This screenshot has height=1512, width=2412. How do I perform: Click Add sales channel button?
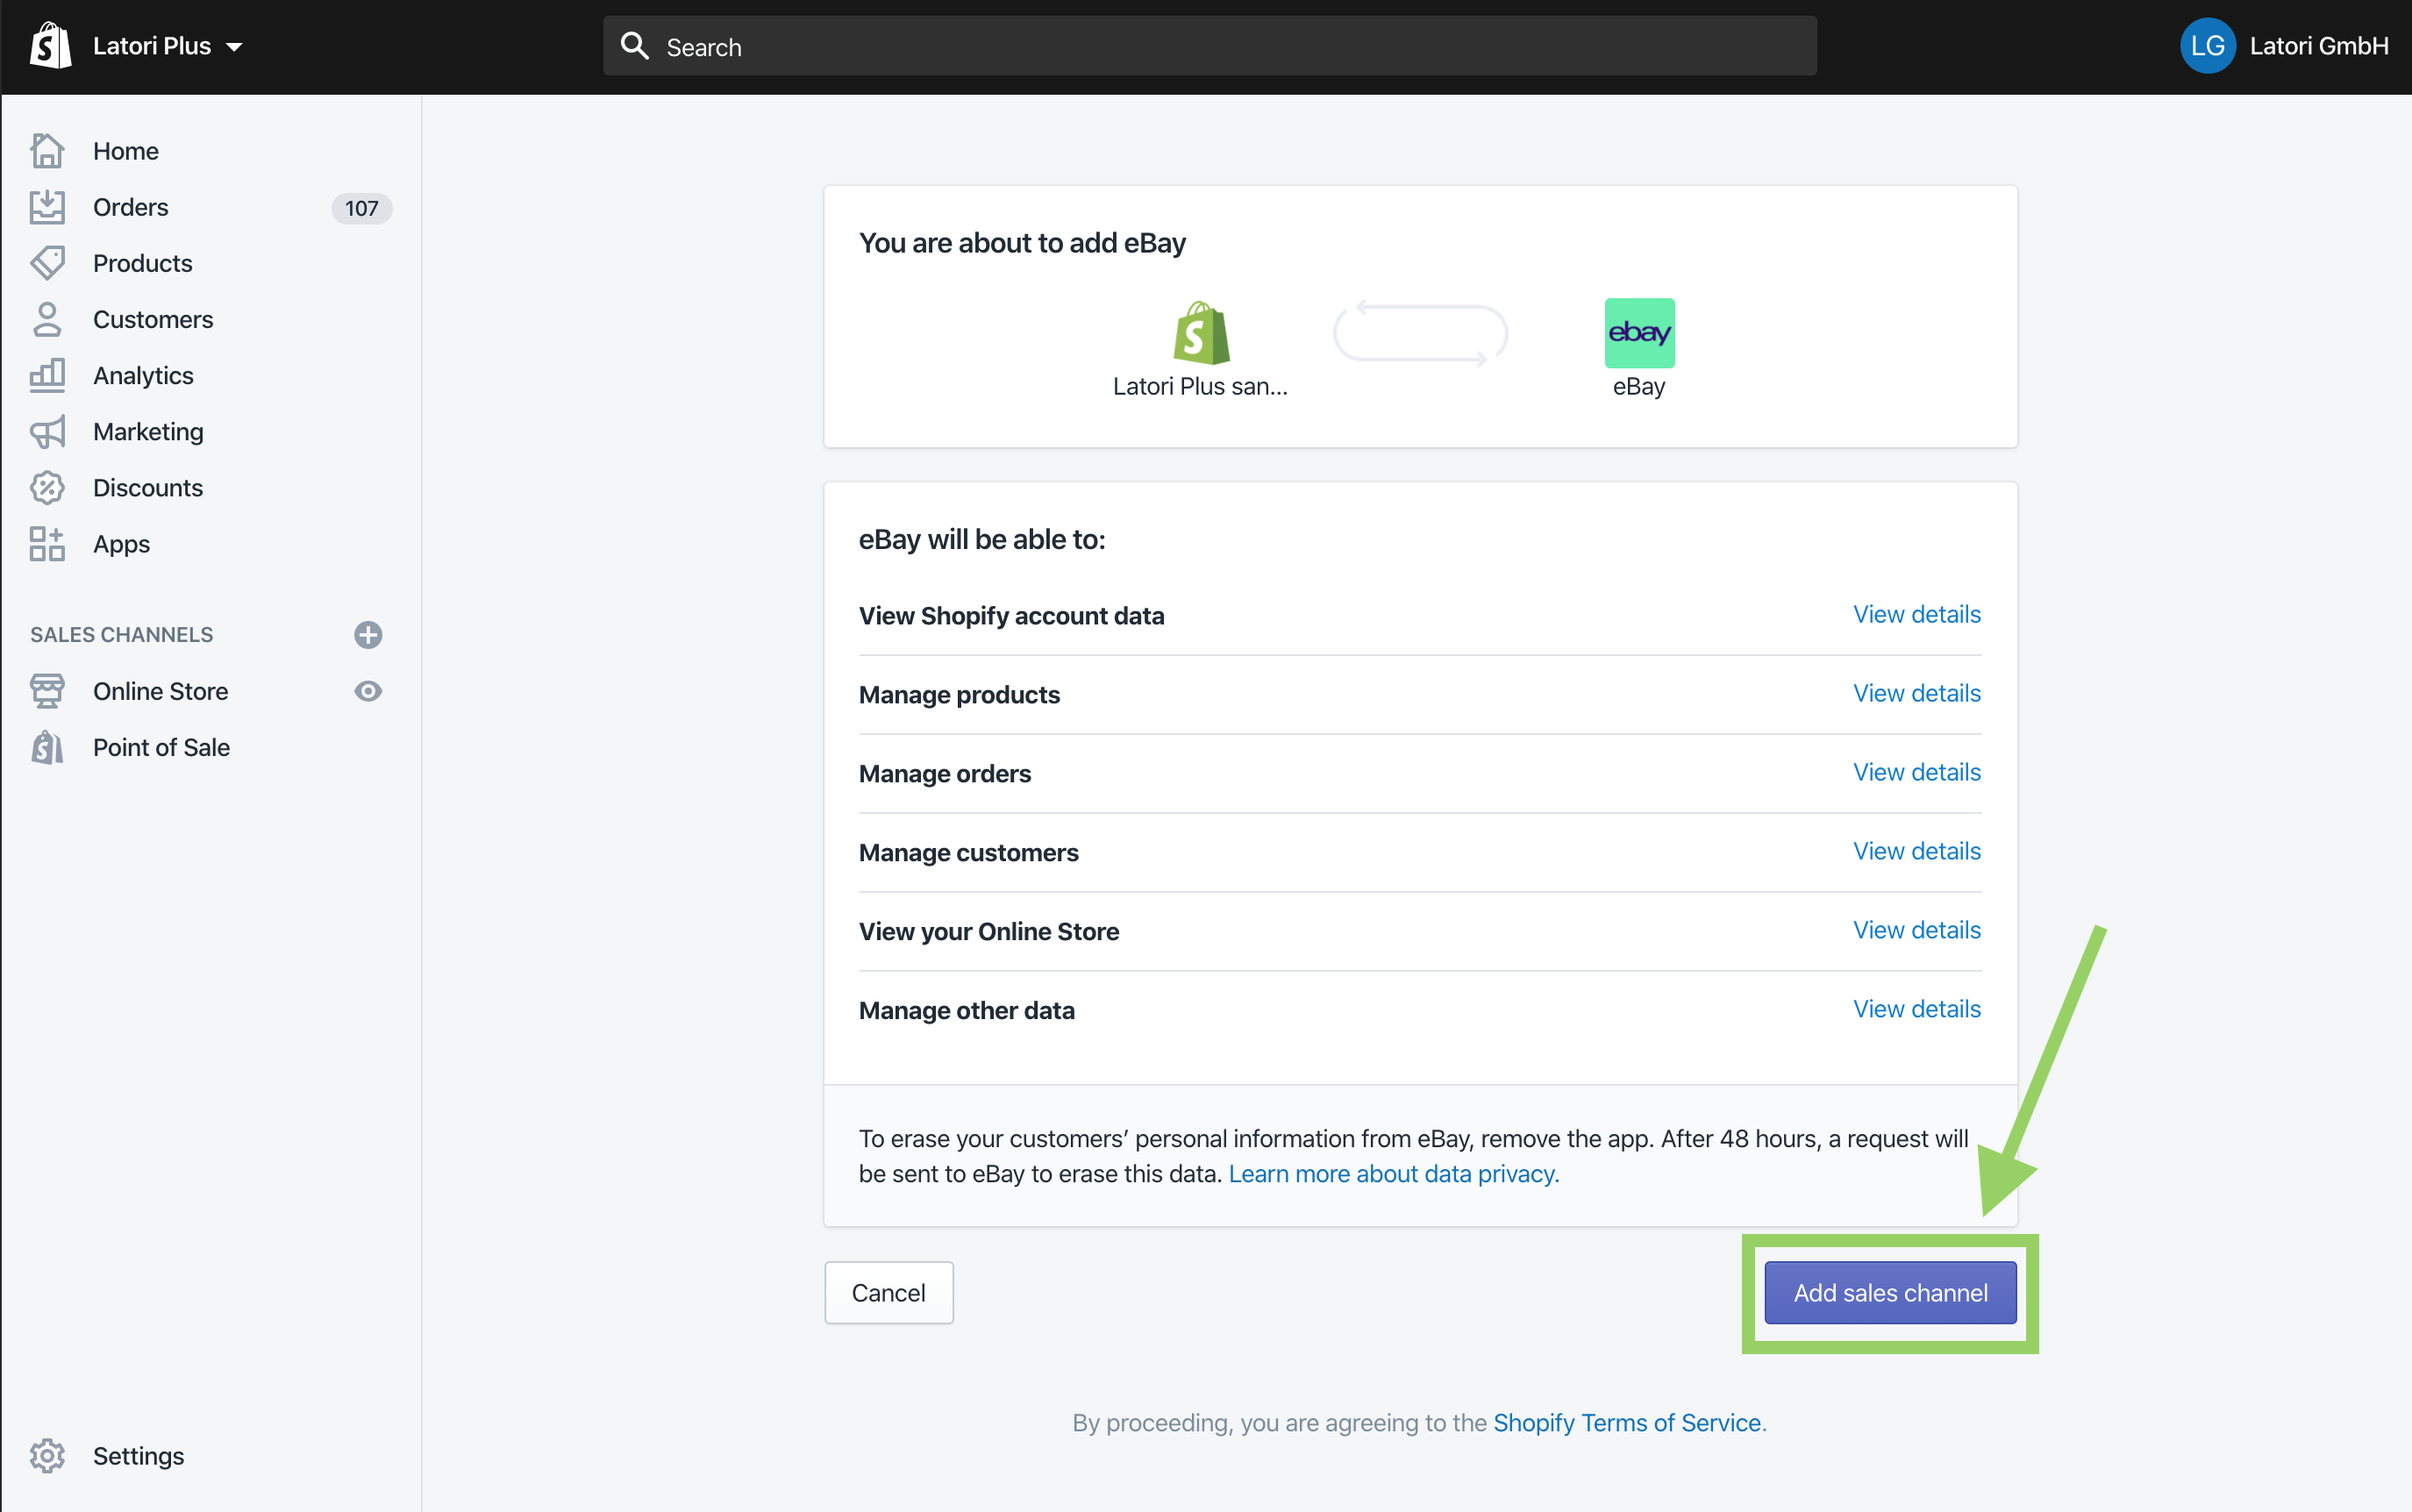[1889, 1291]
